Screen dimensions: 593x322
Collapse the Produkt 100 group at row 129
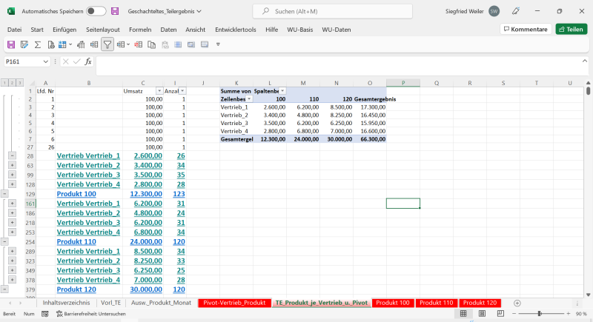4,194
